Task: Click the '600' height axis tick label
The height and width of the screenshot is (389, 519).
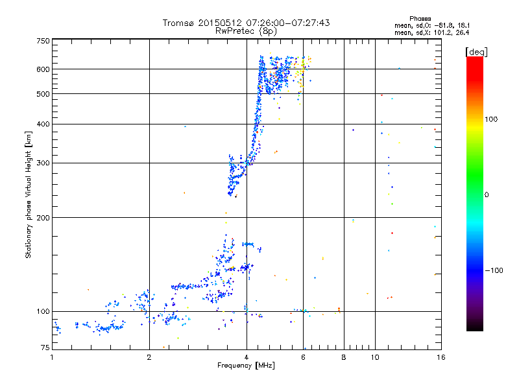Action: click(43, 69)
